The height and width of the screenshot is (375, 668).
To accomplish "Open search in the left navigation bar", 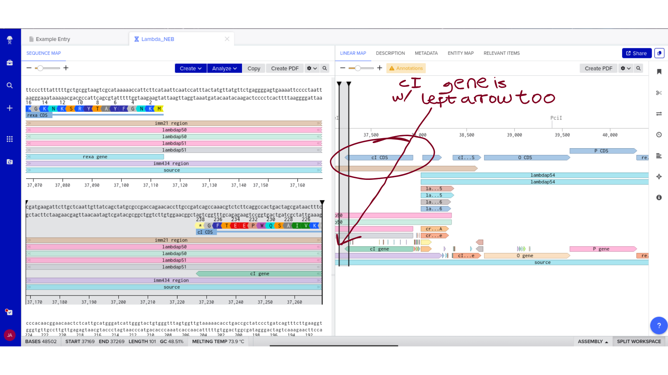I will click(x=10, y=85).
